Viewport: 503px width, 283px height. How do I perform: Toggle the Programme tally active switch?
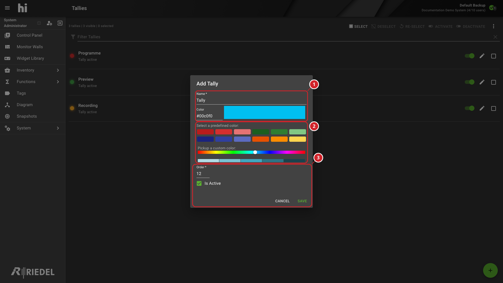click(469, 56)
